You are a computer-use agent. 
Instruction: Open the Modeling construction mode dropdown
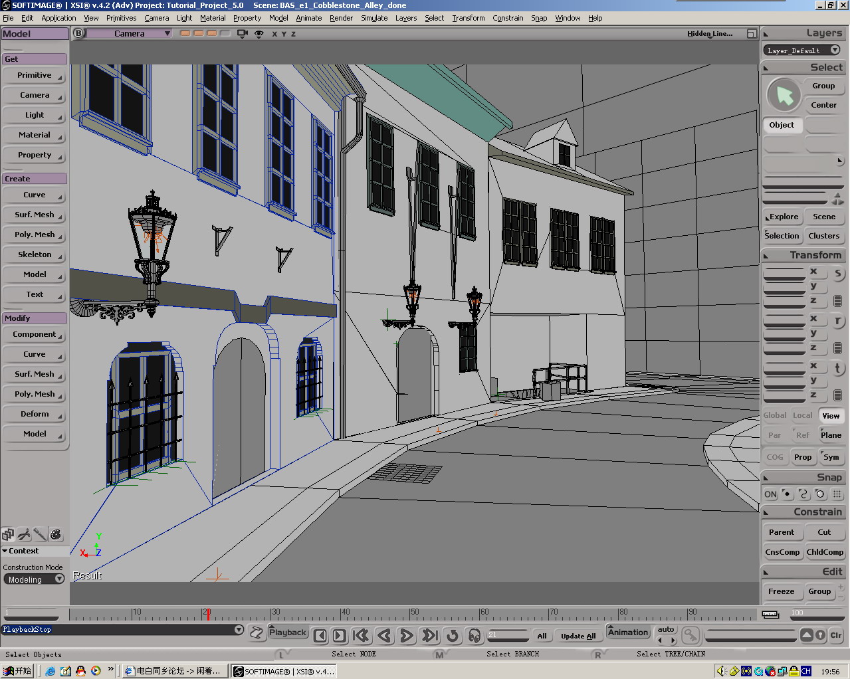click(x=33, y=579)
